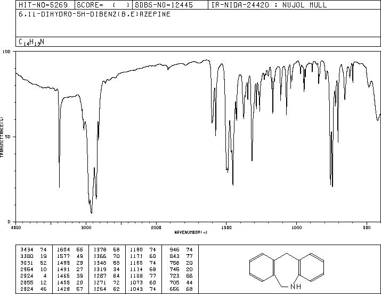Click peak value 1271 in the table
Viewport: 381px width, 294px height.
[100, 282]
